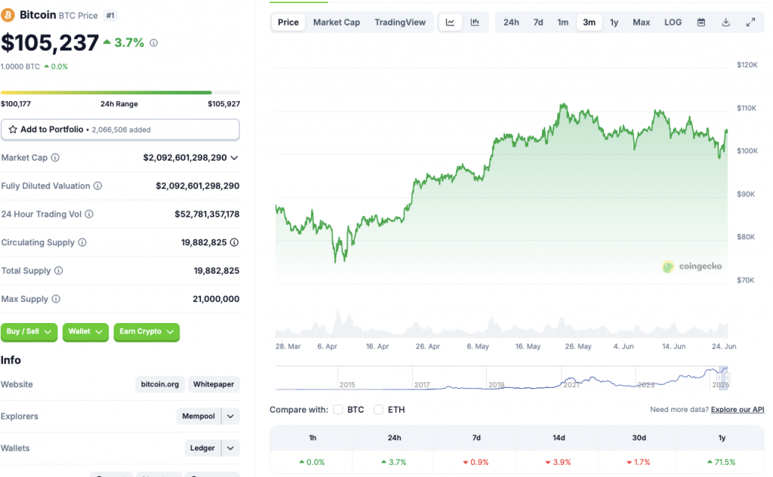Viewport: 773px width, 477px height.
Task: Set chart range to 1m
Action: pos(562,22)
